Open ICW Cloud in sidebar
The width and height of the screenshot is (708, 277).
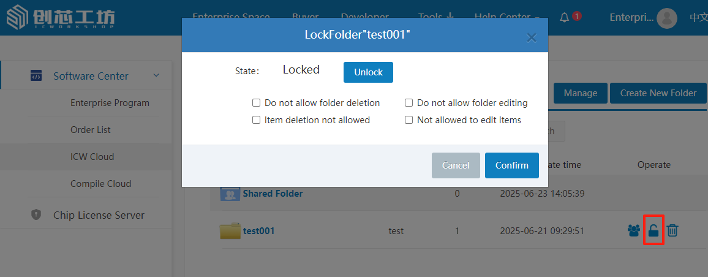[92, 157]
